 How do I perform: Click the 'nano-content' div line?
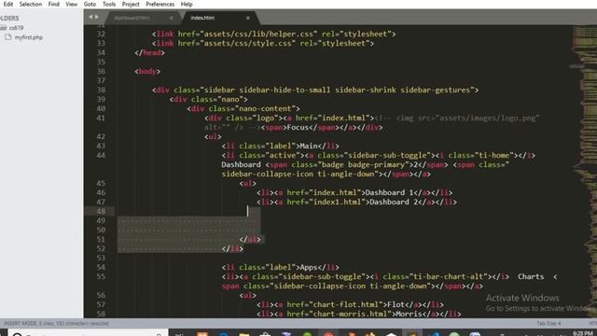click(x=243, y=108)
